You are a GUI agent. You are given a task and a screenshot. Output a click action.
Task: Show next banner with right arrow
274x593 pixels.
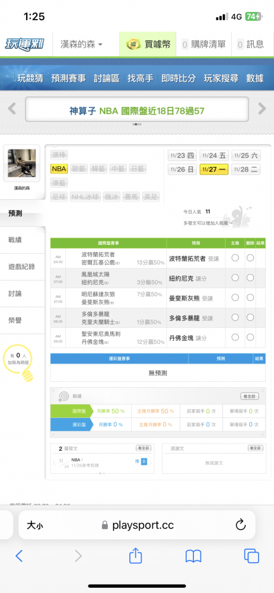(x=262, y=109)
